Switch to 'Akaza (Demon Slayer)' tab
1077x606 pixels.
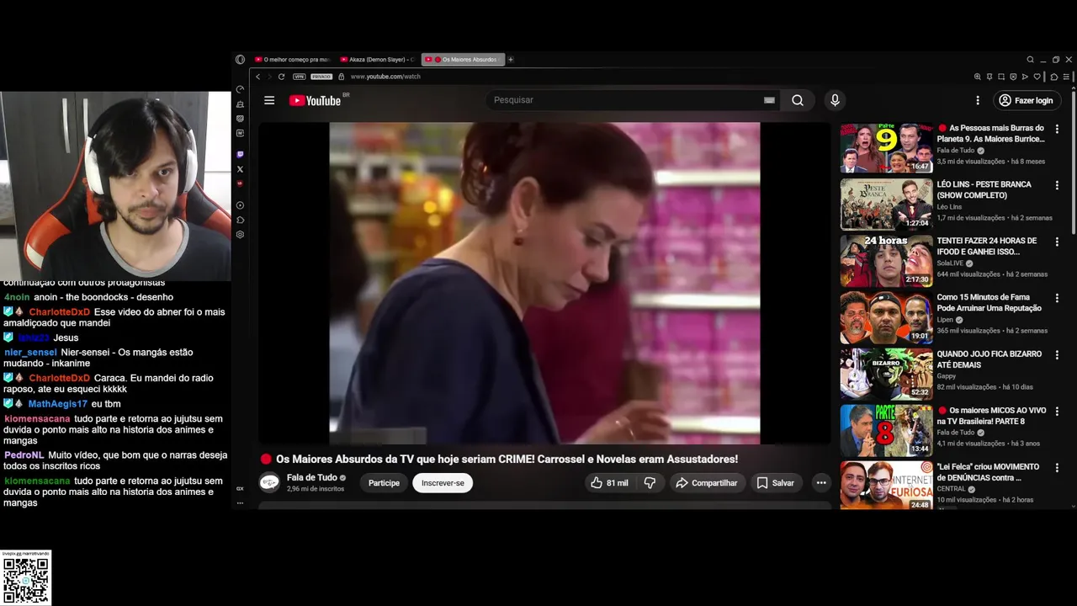tap(378, 60)
